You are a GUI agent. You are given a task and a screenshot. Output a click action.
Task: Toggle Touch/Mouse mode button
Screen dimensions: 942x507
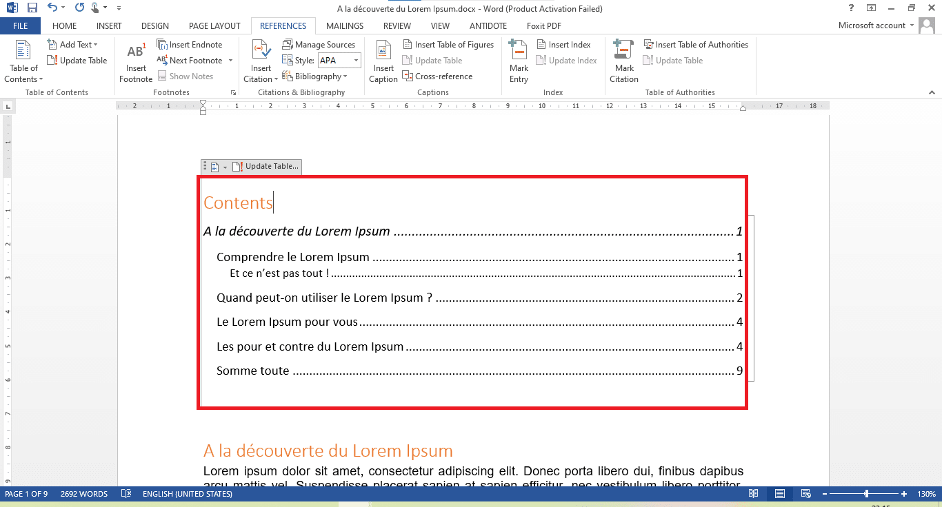[95, 8]
